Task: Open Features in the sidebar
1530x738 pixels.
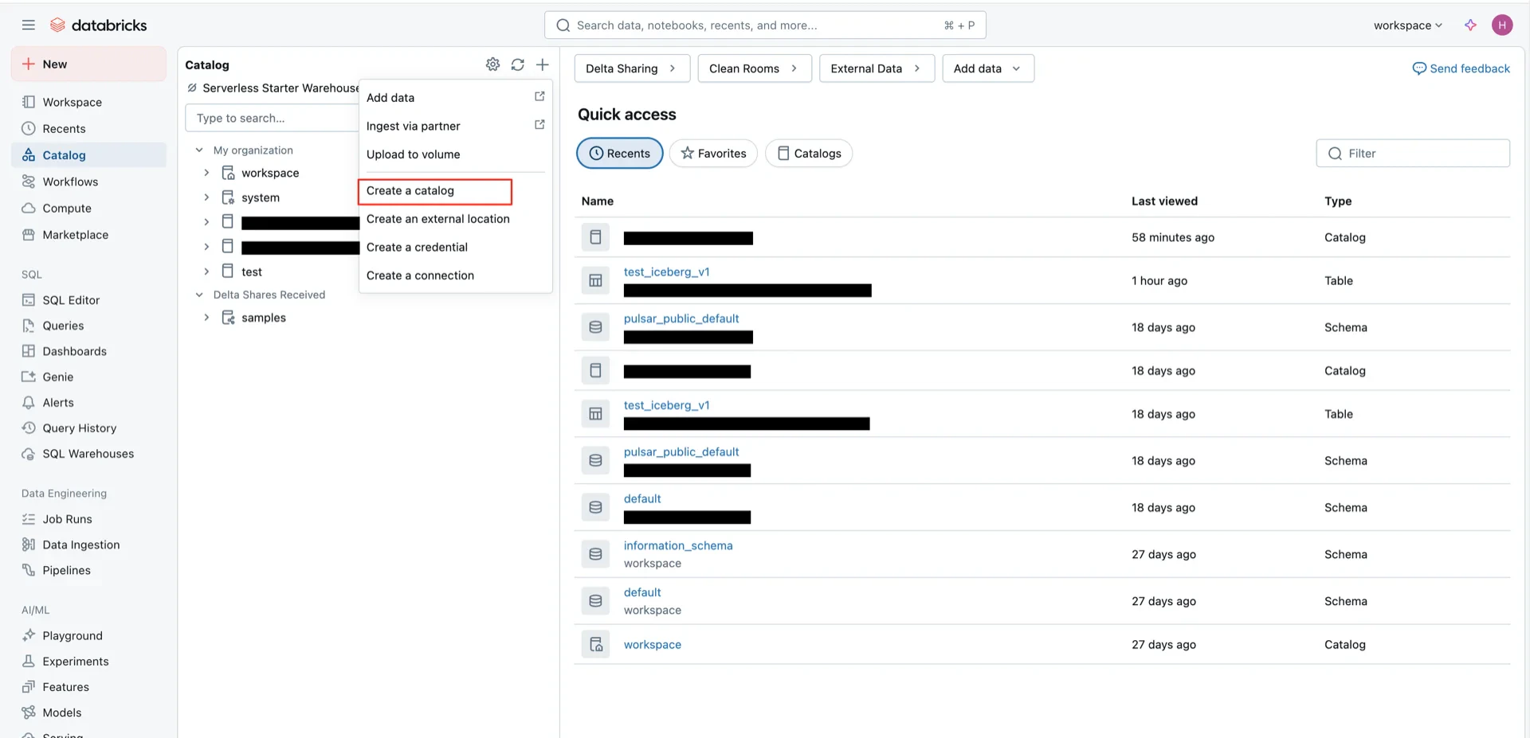Action: click(x=88, y=686)
